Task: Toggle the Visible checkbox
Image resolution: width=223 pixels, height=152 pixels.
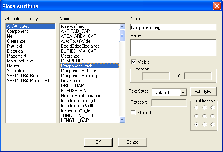Action: 133,62
